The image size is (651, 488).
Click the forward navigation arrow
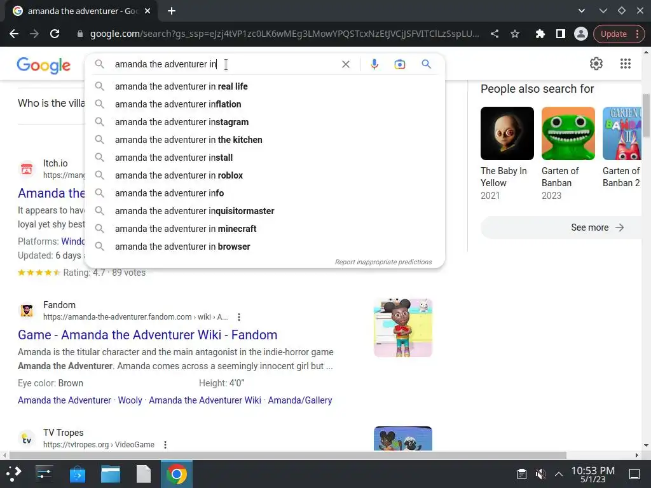pyautogui.click(x=34, y=34)
